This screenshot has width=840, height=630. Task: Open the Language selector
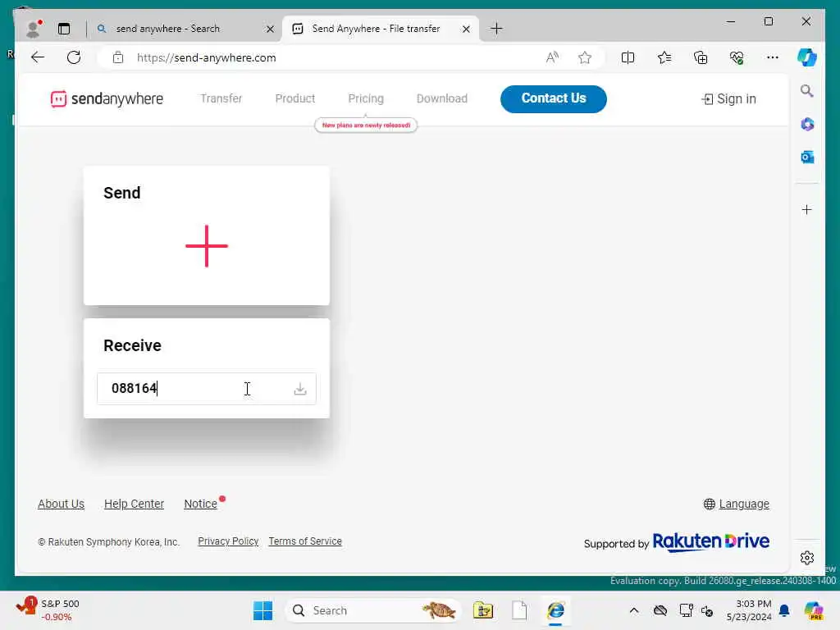[736, 504]
